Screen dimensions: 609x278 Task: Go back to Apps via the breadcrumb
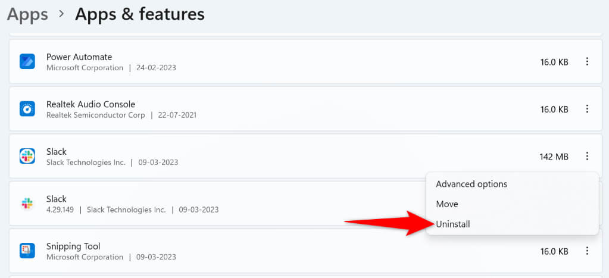pos(27,14)
